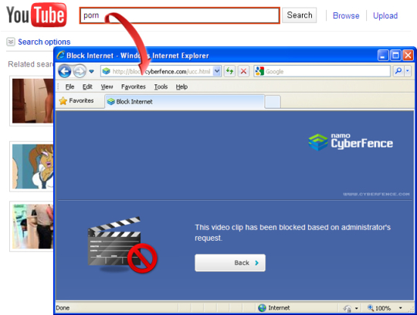The height and width of the screenshot is (315, 417).
Task: Click the namo CyberFence logo
Action: [x=351, y=142]
